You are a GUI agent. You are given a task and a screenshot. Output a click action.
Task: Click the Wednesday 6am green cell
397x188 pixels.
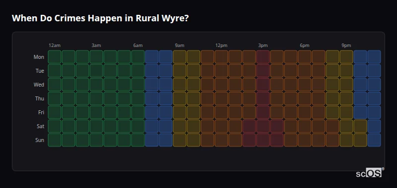tap(138, 85)
